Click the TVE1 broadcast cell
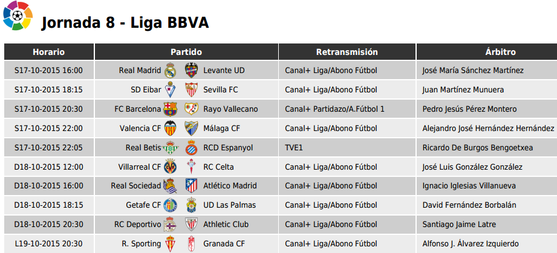Image resolution: width=557 pixels, height=253 pixels. coord(347,147)
